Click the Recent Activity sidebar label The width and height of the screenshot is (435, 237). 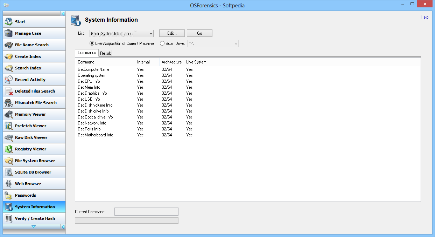(30, 80)
